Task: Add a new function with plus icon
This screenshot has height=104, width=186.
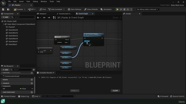Action: [32, 73]
